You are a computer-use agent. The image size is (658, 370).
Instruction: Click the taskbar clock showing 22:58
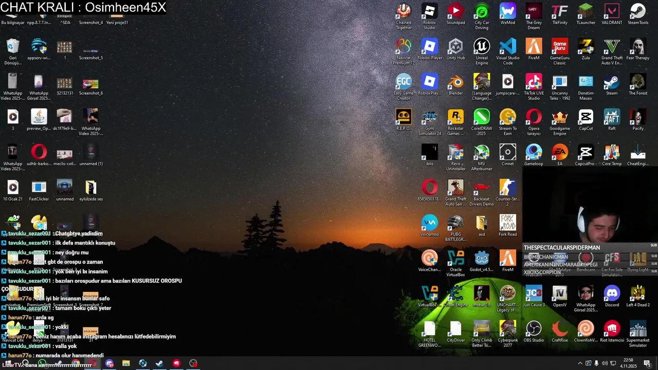(x=628, y=363)
